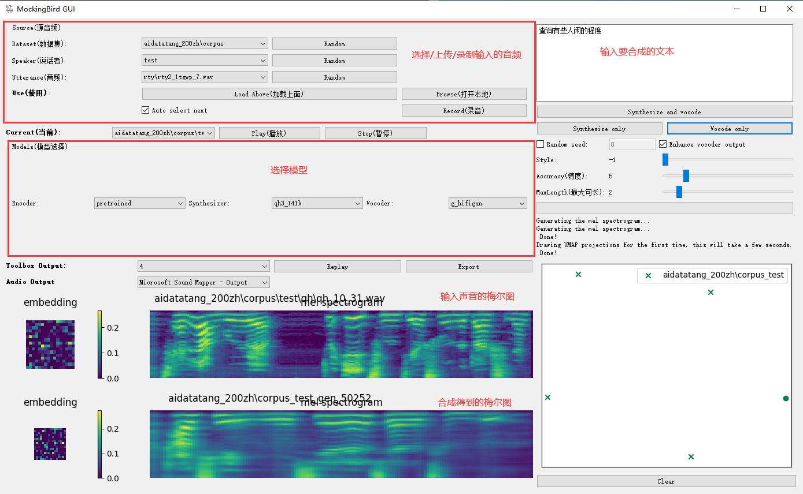Screen dimensions: 803x494
Task: Click the MockingBird app icon in title bar
Action: (9, 9)
